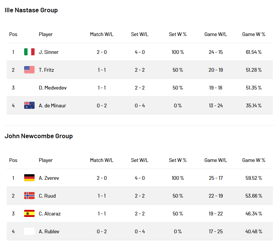Image resolution: width=274 pixels, height=247 pixels.
Task: Click the Australian flag beside A. de Minaur
Action: tap(29, 105)
